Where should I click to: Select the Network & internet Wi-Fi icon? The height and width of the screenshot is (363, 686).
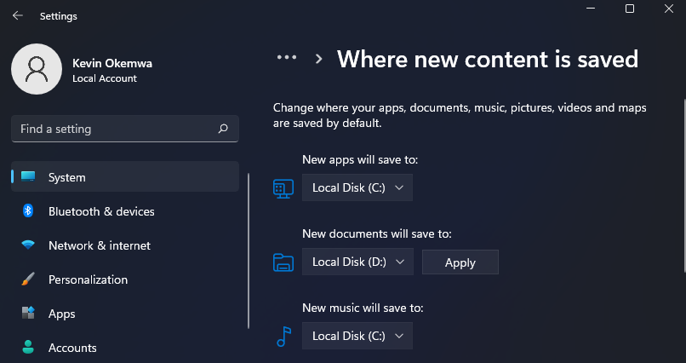28,245
